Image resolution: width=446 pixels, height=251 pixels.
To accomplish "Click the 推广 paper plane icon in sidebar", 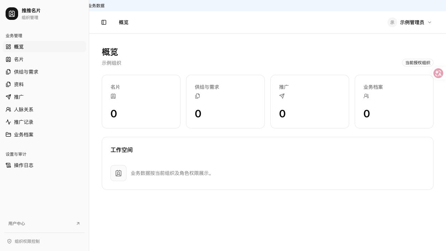I will coord(8,97).
